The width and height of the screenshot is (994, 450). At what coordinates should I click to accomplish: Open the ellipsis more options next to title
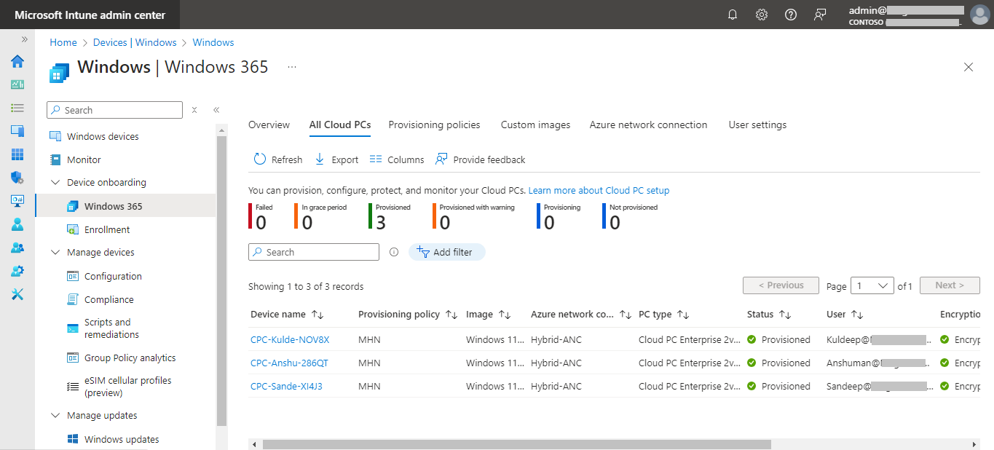292,67
